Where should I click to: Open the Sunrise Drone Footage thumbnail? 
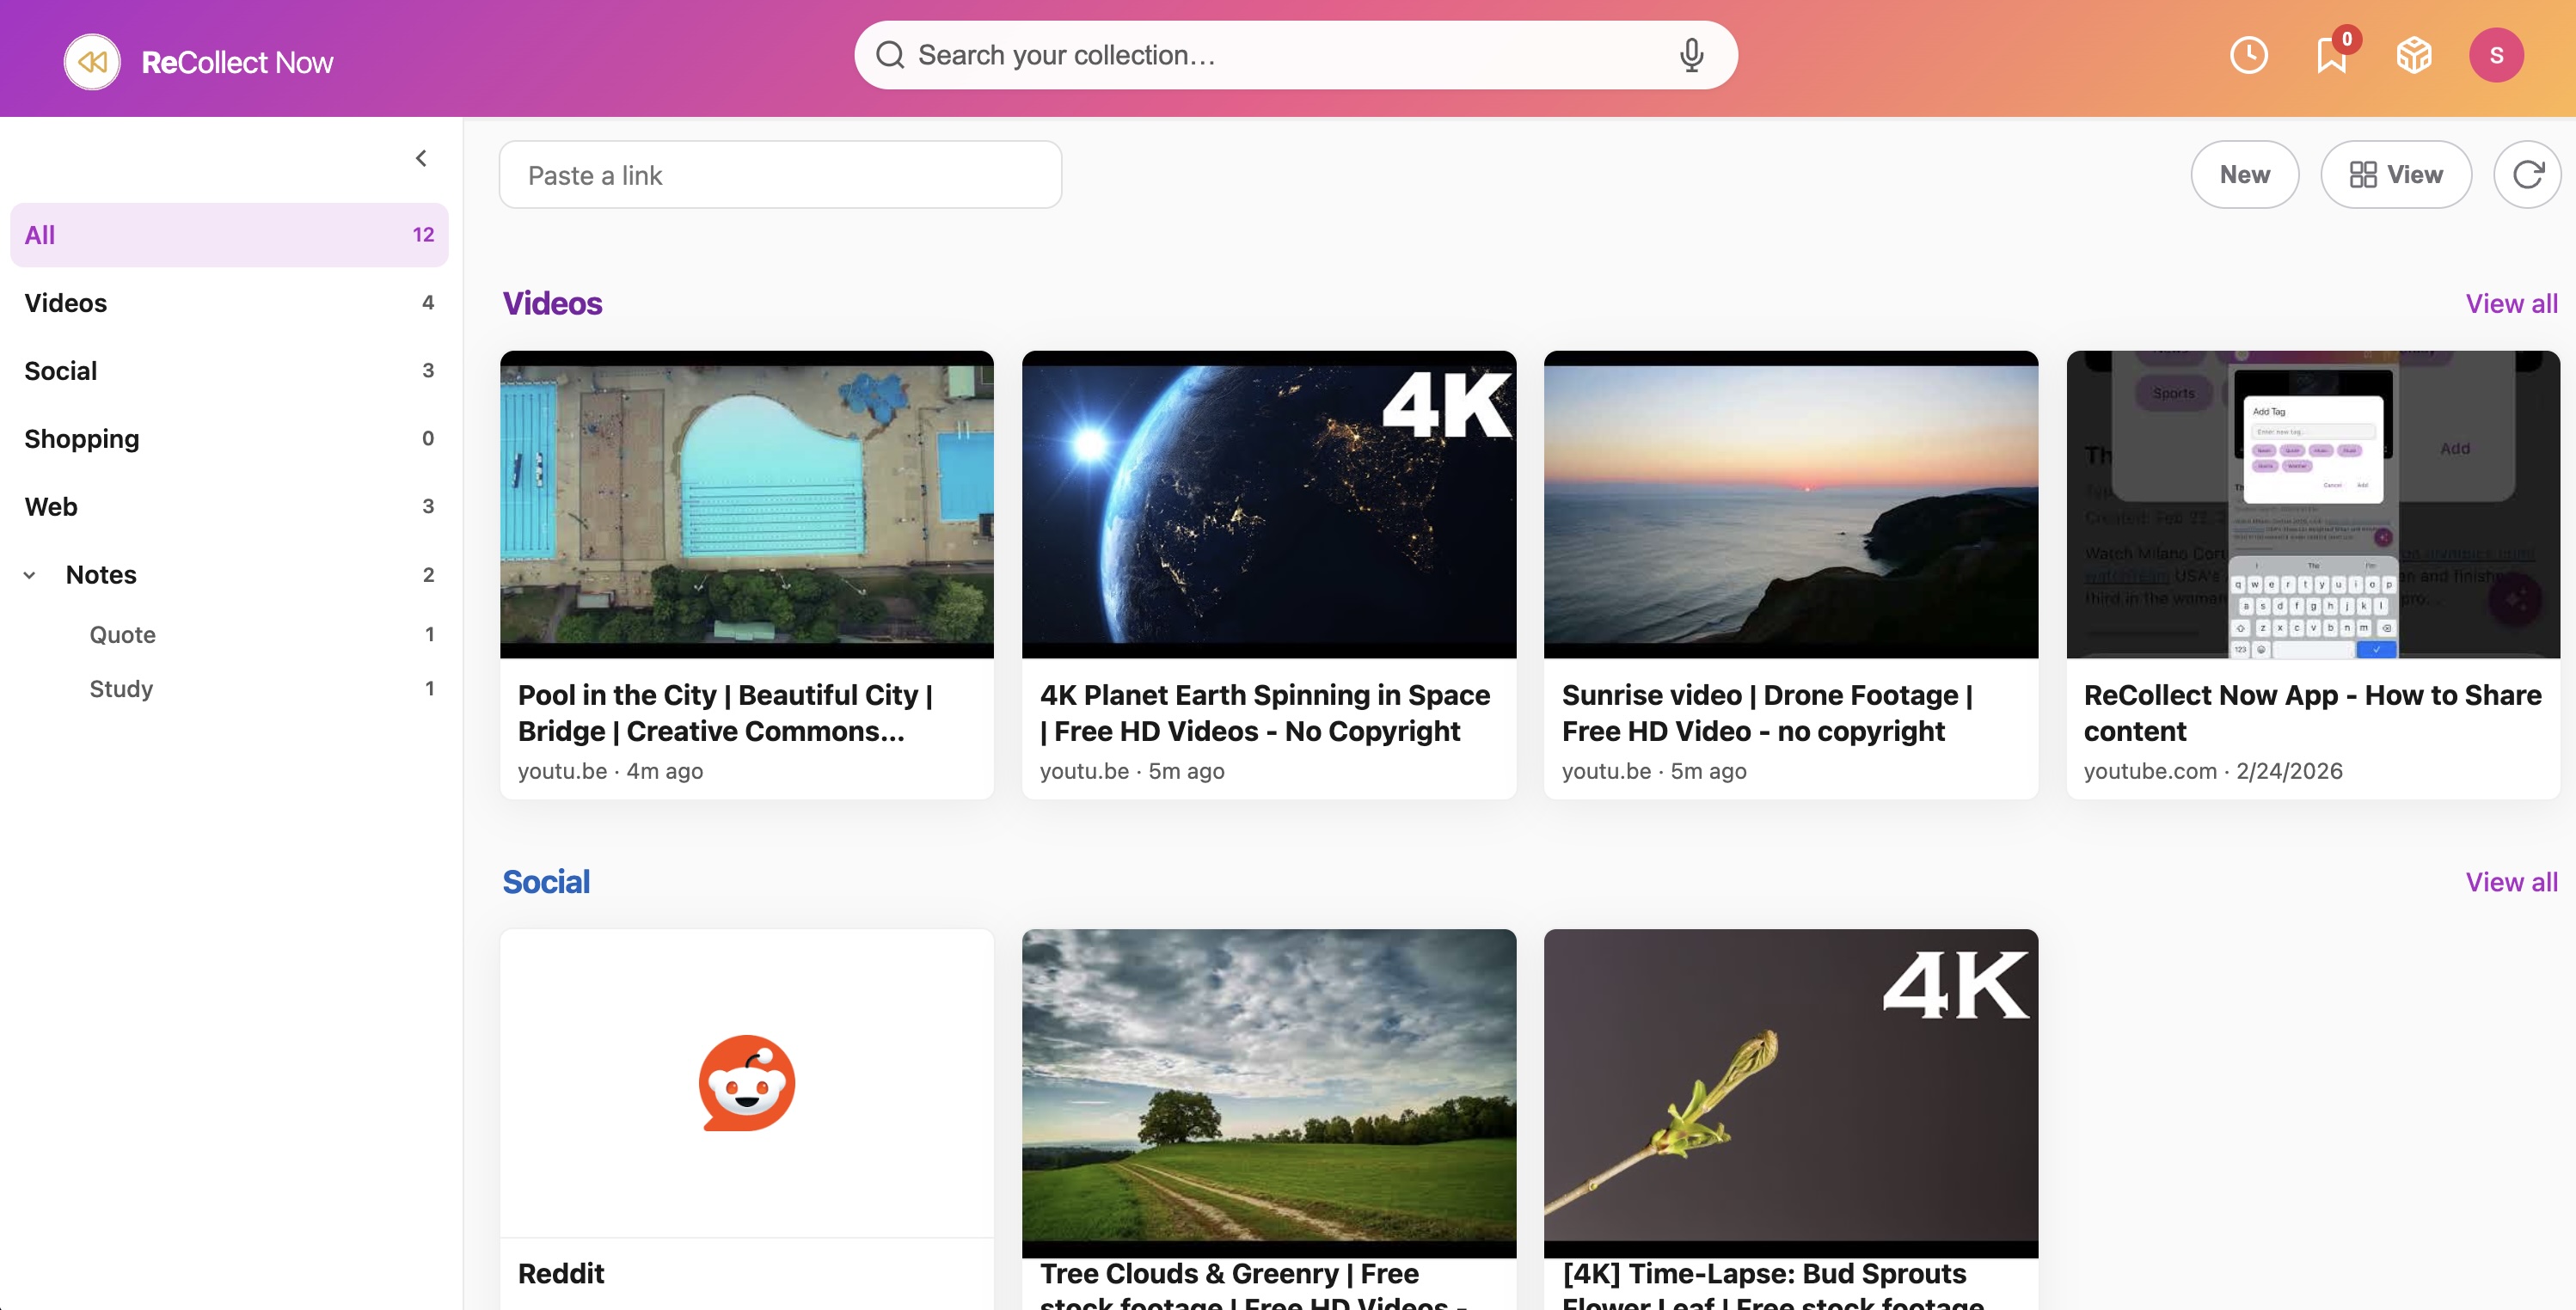coord(1791,504)
